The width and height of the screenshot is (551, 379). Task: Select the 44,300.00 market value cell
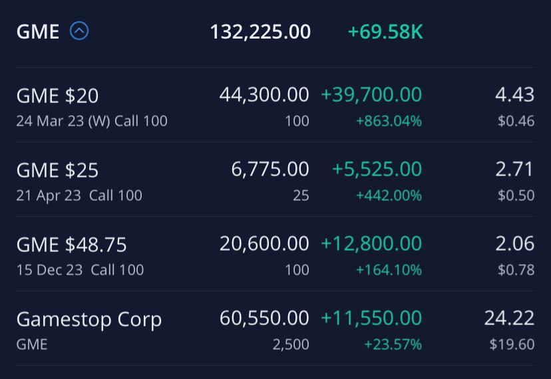[264, 95]
